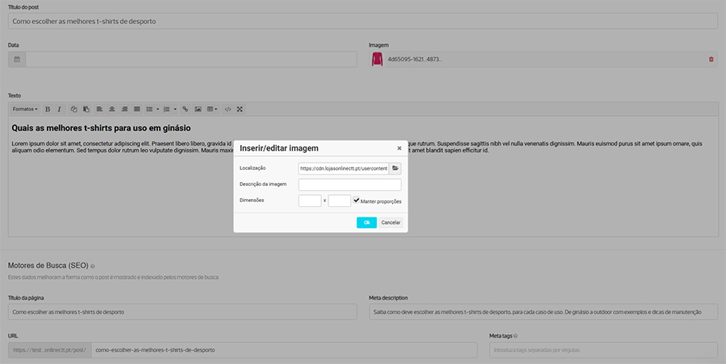Click the insert image toolbar icon
Image resolution: width=726 pixels, height=364 pixels.
click(x=198, y=109)
